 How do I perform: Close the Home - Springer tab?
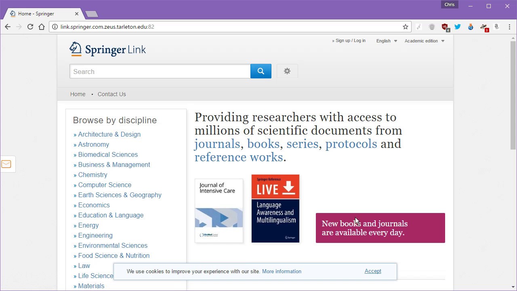77,14
